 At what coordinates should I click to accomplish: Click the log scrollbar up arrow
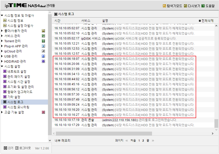(216, 26)
